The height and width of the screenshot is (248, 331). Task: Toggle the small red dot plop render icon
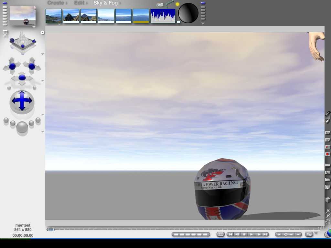[327, 147]
